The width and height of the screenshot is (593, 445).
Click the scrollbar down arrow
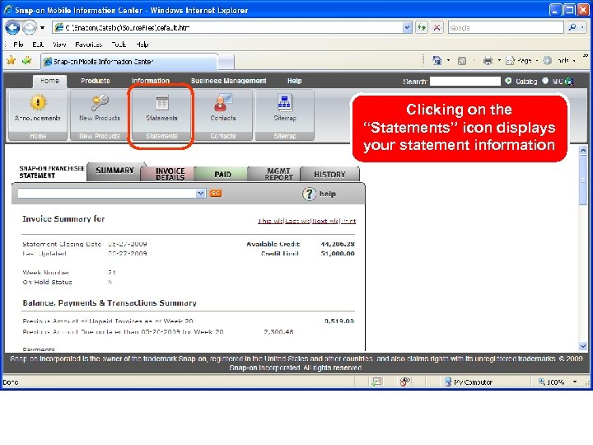[x=583, y=346]
